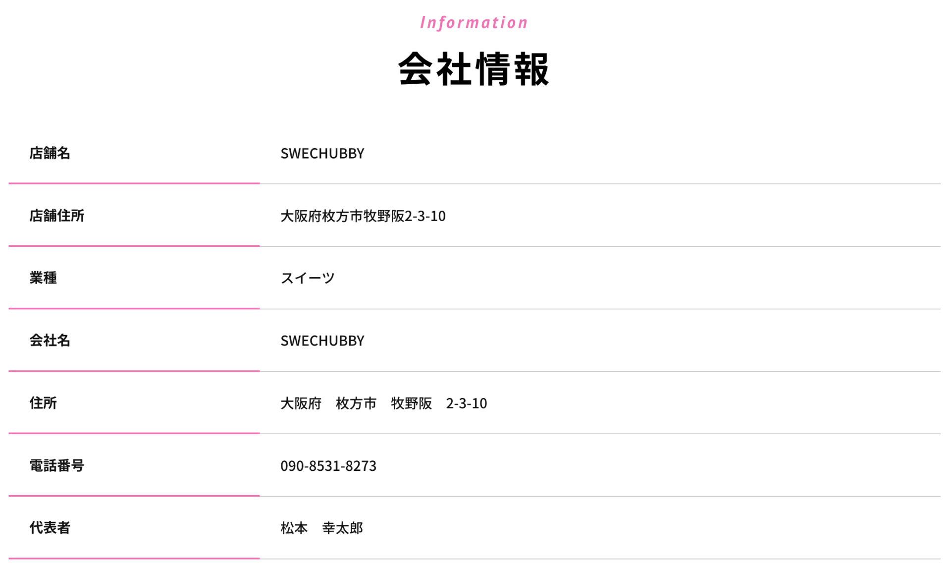Click representative name 松本 幸太郎

322,528
